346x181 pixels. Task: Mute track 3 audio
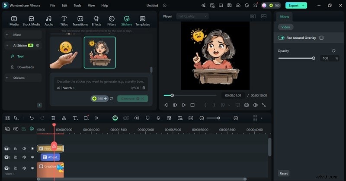tap(24, 148)
